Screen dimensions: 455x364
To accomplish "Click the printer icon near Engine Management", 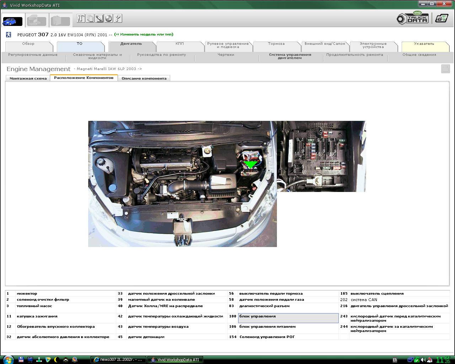I will click(x=445, y=69).
